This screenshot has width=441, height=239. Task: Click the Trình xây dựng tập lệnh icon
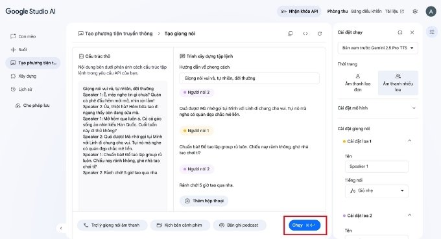182,56
